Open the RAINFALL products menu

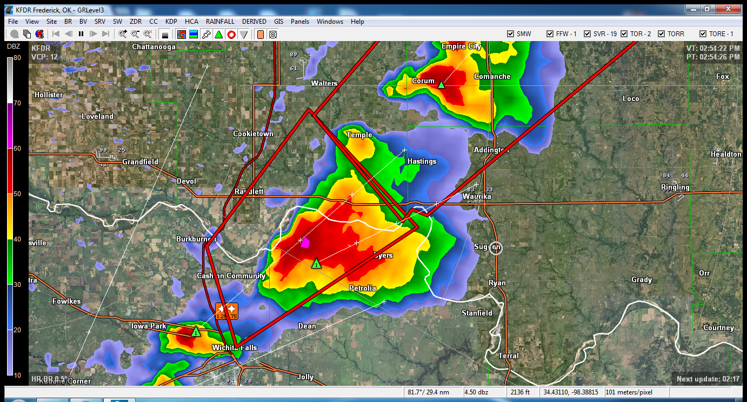click(220, 22)
